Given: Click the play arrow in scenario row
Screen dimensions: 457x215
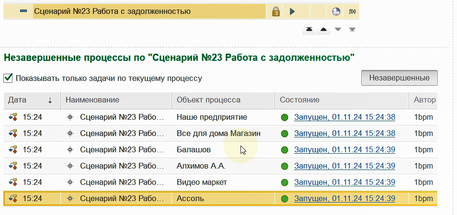Looking at the screenshot, I should click(292, 11).
